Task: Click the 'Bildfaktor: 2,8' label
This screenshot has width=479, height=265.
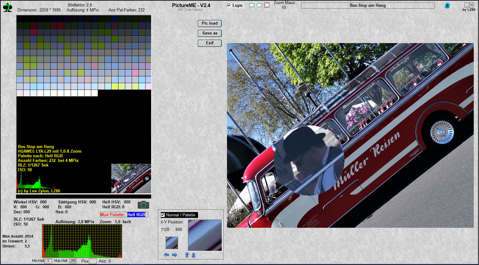Action: click(x=80, y=5)
